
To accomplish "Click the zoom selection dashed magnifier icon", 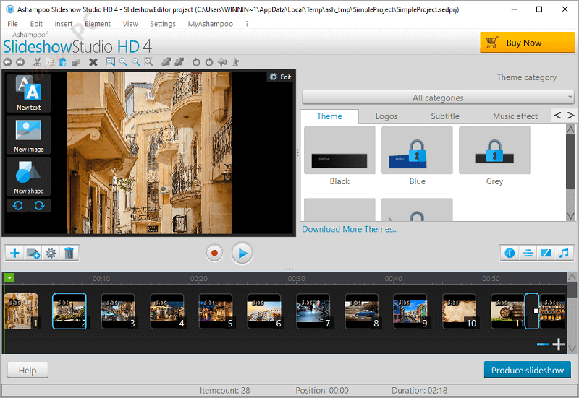I will [149, 62].
